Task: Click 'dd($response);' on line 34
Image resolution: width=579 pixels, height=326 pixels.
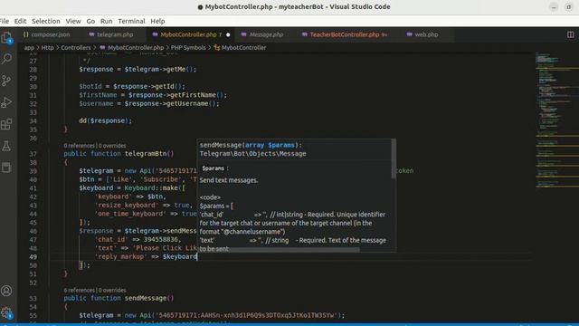Action: 105,120
